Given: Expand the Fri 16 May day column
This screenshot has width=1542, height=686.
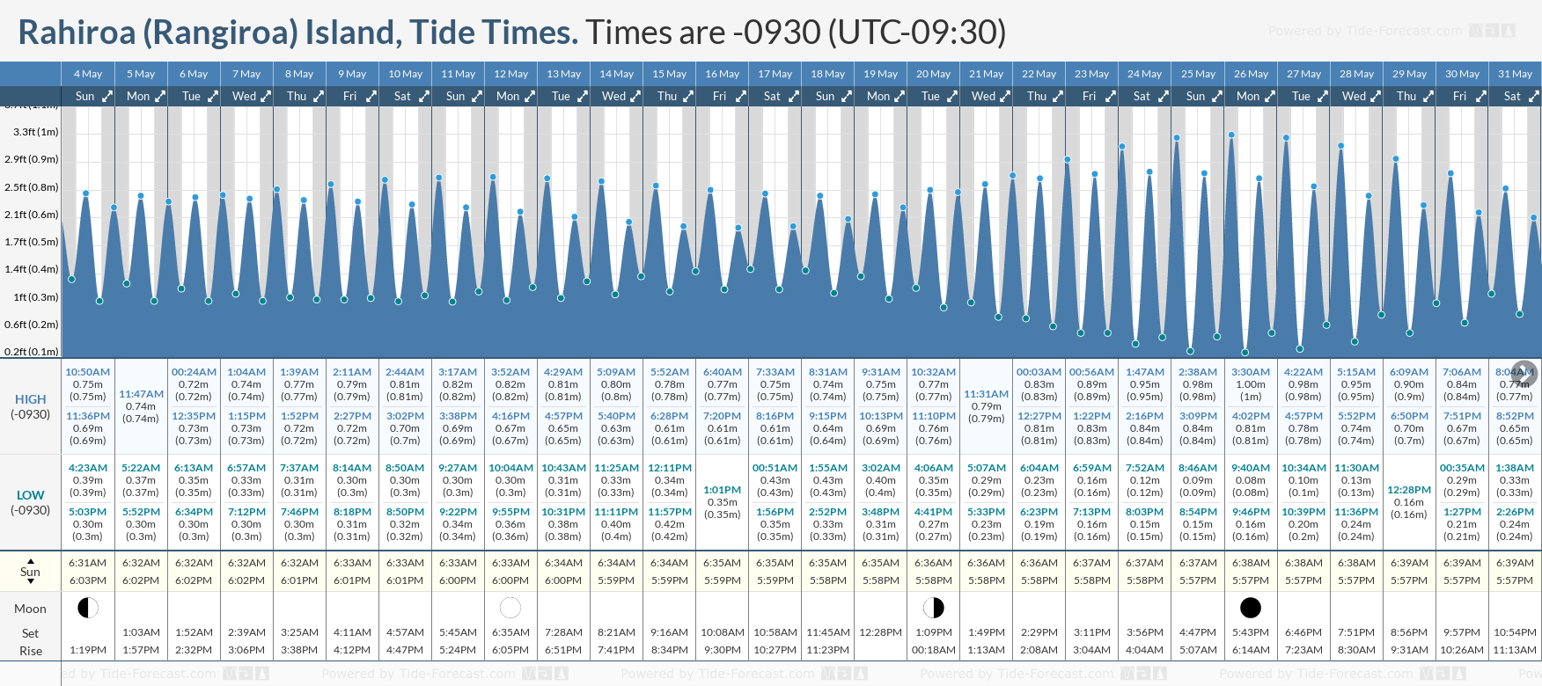Looking at the screenshot, I should [x=741, y=97].
